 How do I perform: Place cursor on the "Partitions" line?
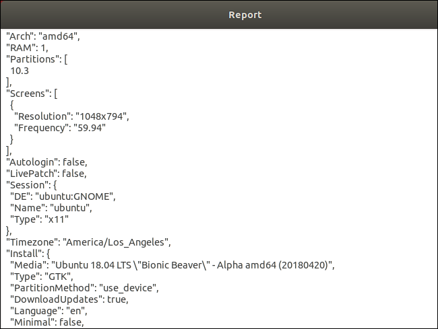pos(37,58)
